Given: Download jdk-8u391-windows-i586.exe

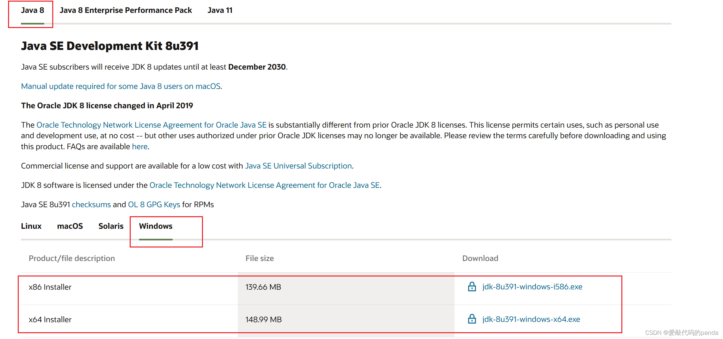Looking at the screenshot, I should click(532, 286).
